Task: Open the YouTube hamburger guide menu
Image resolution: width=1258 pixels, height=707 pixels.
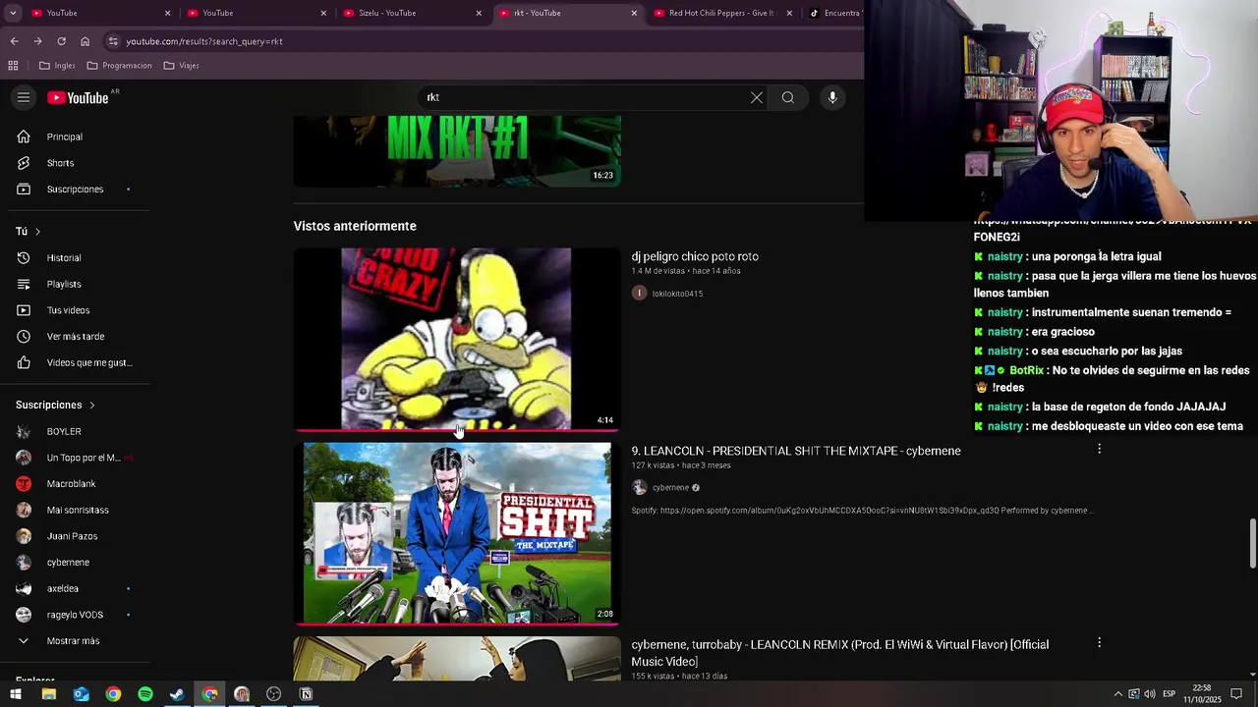Action: [x=24, y=97]
